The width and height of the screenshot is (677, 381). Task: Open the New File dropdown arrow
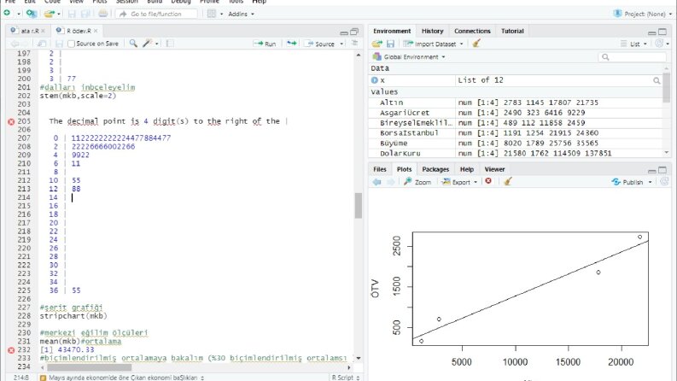(x=19, y=14)
